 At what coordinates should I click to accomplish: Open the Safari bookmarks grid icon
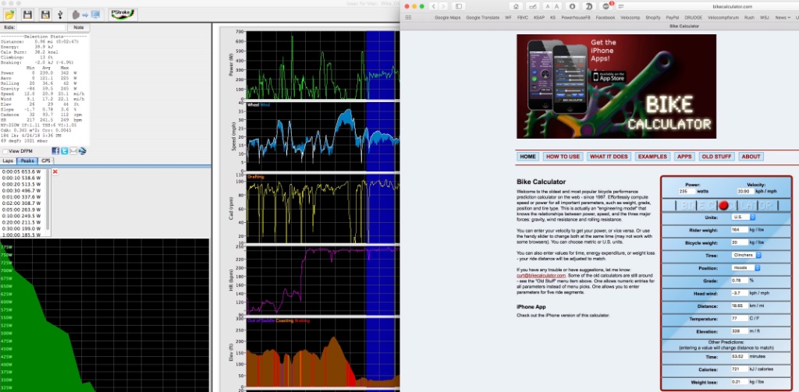[407, 17]
